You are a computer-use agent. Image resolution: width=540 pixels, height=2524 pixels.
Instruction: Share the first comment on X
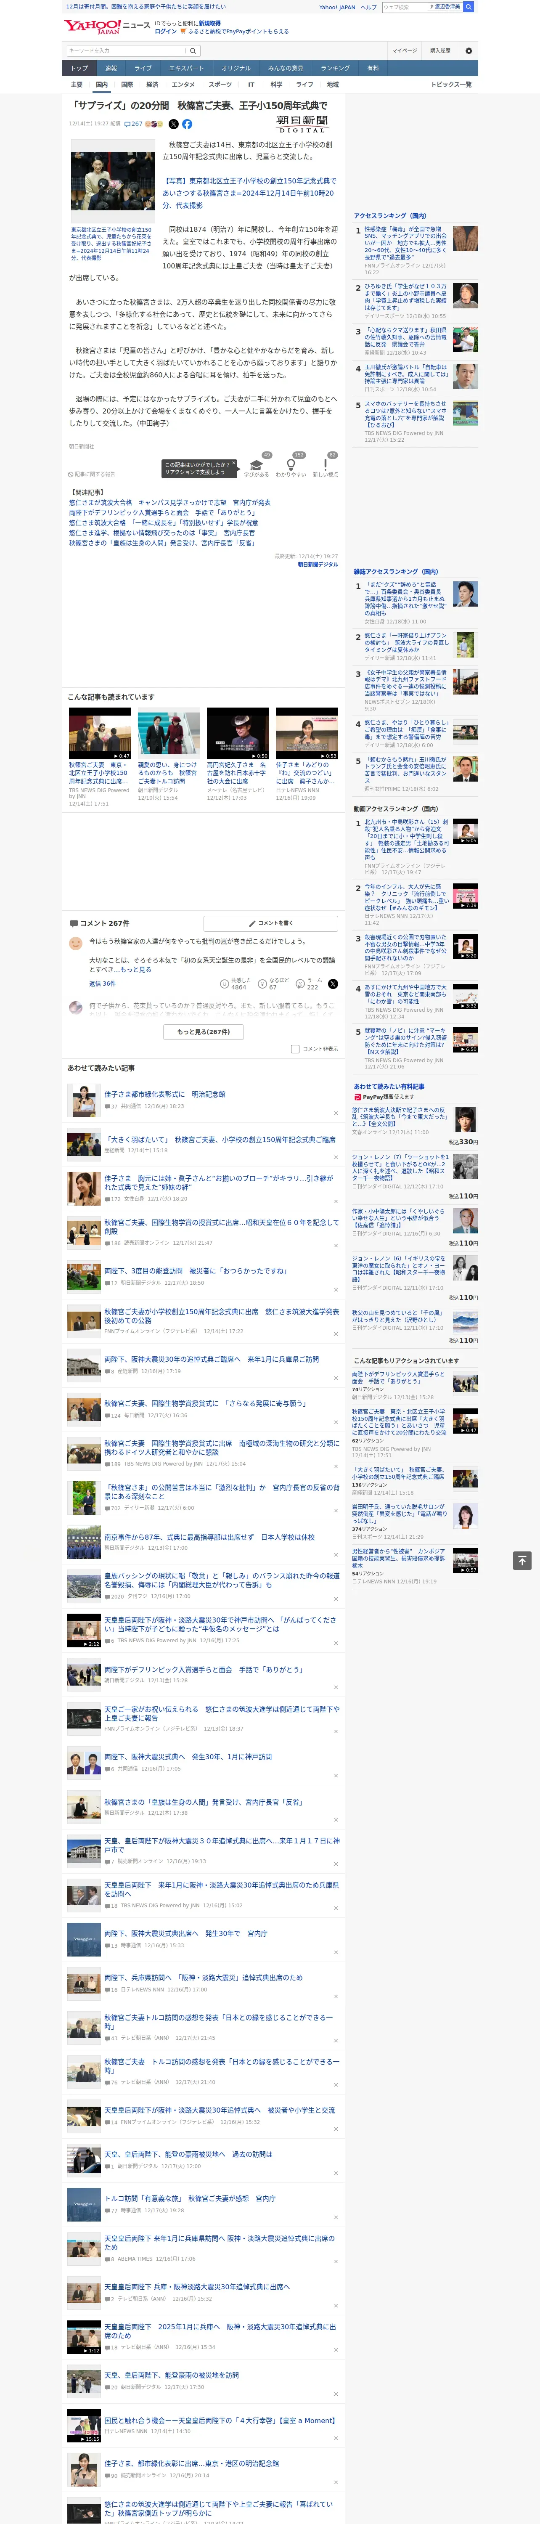(x=333, y=984)
